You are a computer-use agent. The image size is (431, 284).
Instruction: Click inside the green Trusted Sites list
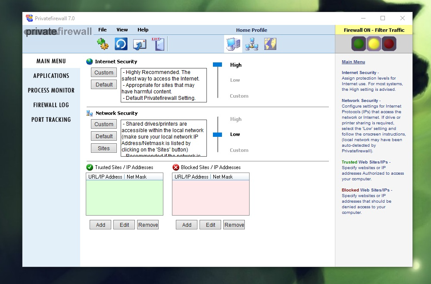pyautogui.click(x=125, y=198)
